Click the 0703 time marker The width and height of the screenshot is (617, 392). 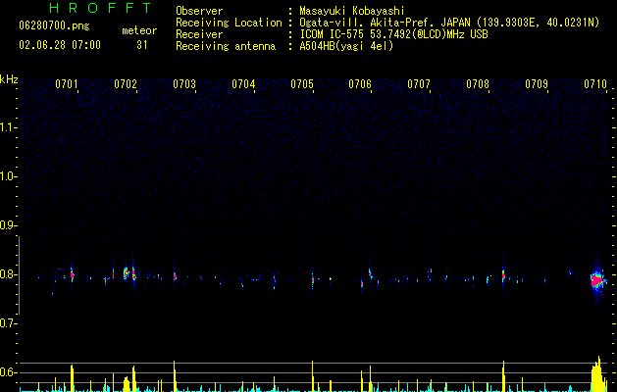pyautogui.click(x=184, y=84)
